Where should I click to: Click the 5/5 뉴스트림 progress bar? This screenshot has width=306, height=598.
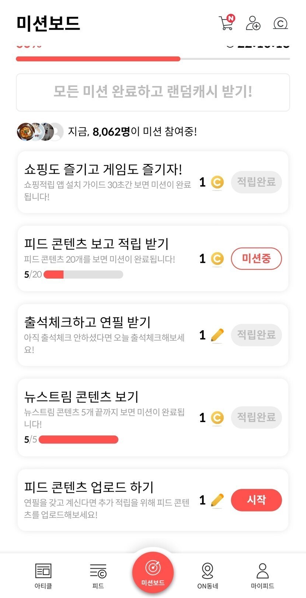pyautogui.click(x=78, y=439)
